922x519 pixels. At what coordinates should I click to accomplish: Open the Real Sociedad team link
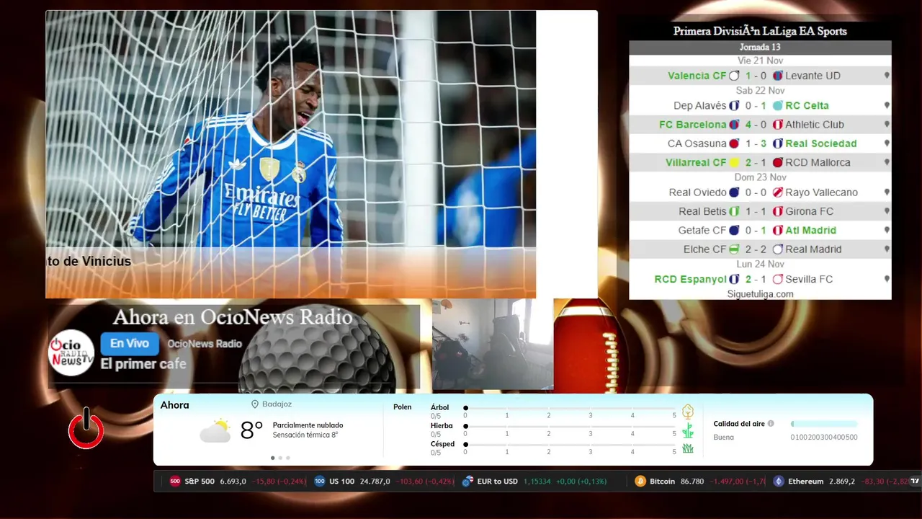pyautogui.click(x=821, y=143)
